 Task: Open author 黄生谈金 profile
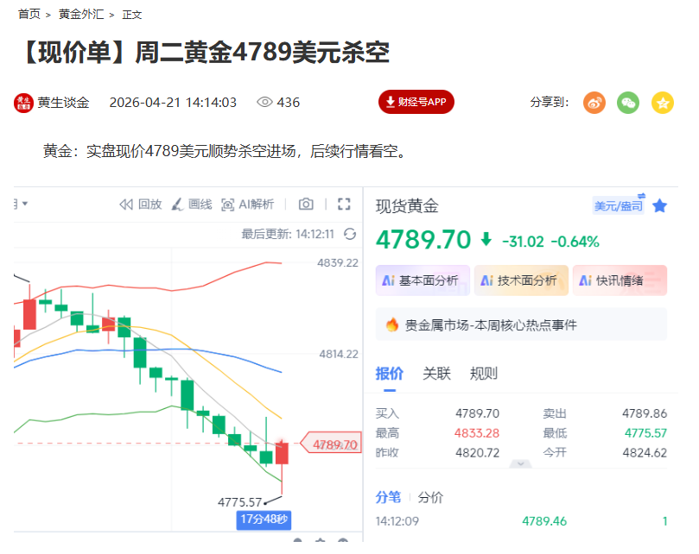coord(63,103)
